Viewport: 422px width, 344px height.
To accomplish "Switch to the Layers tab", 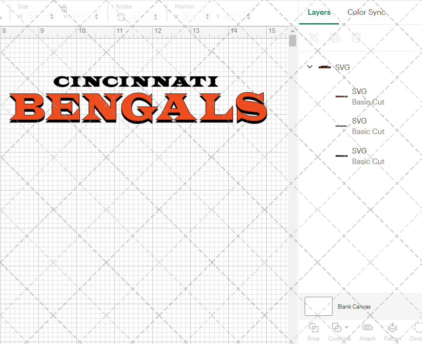I will pyautogui.click(x=319, y=12).
